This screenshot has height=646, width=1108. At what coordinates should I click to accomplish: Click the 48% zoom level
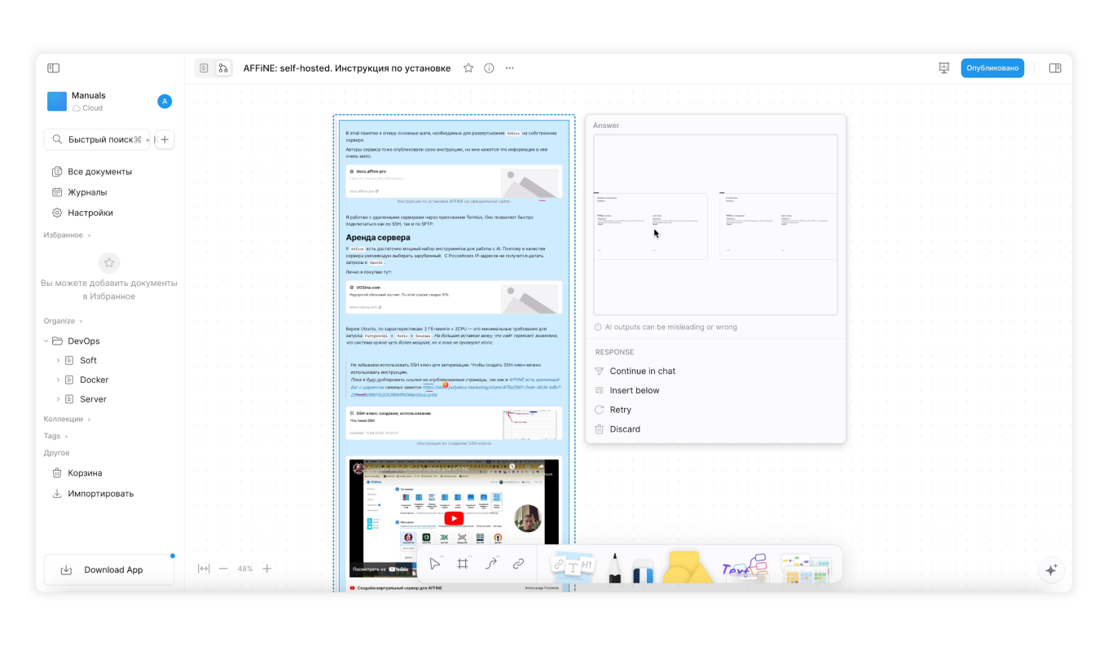point(245,569)
